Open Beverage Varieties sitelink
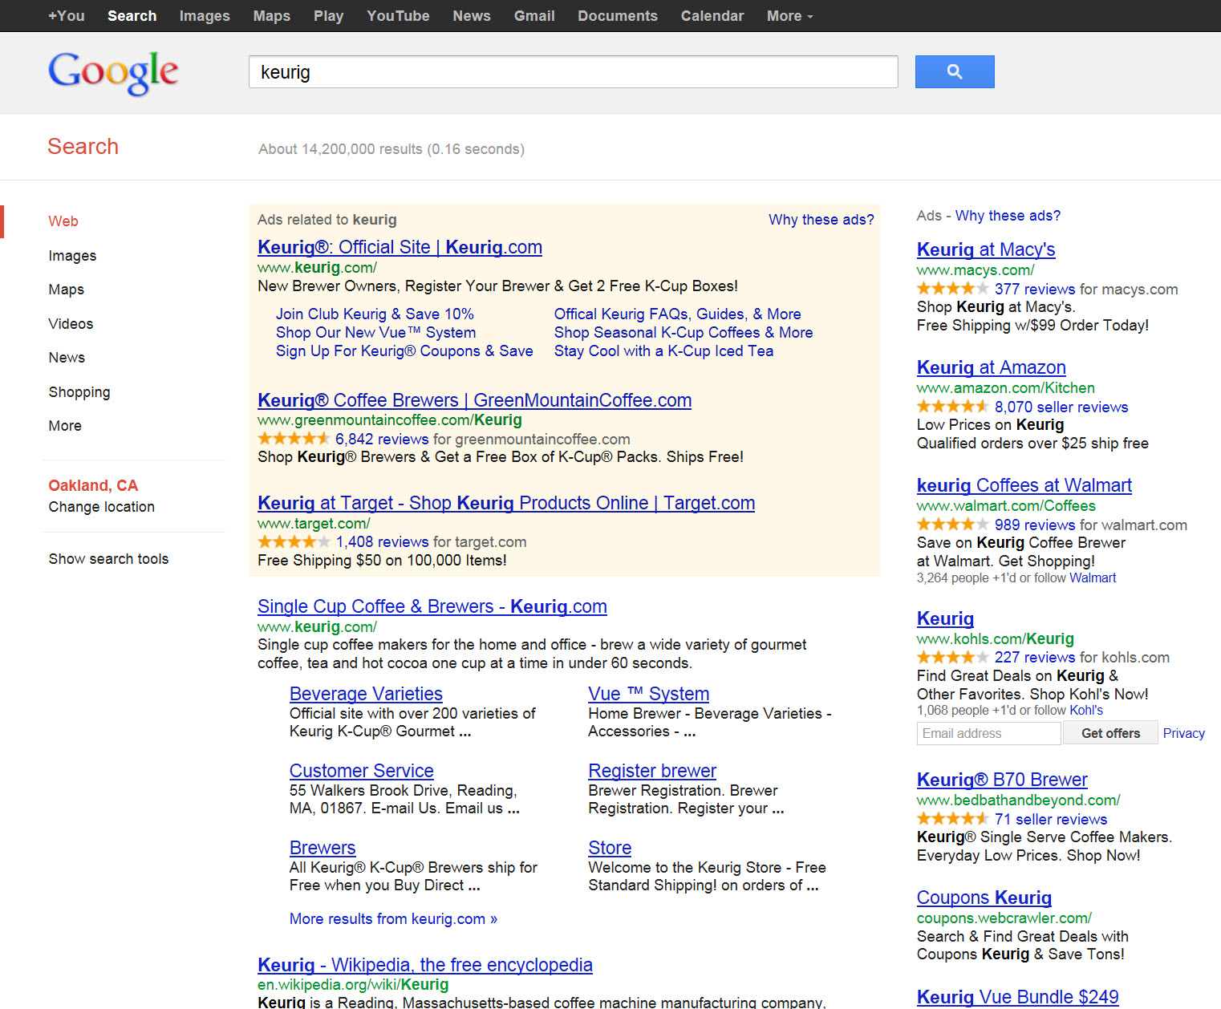 click(x=366, y=694)
